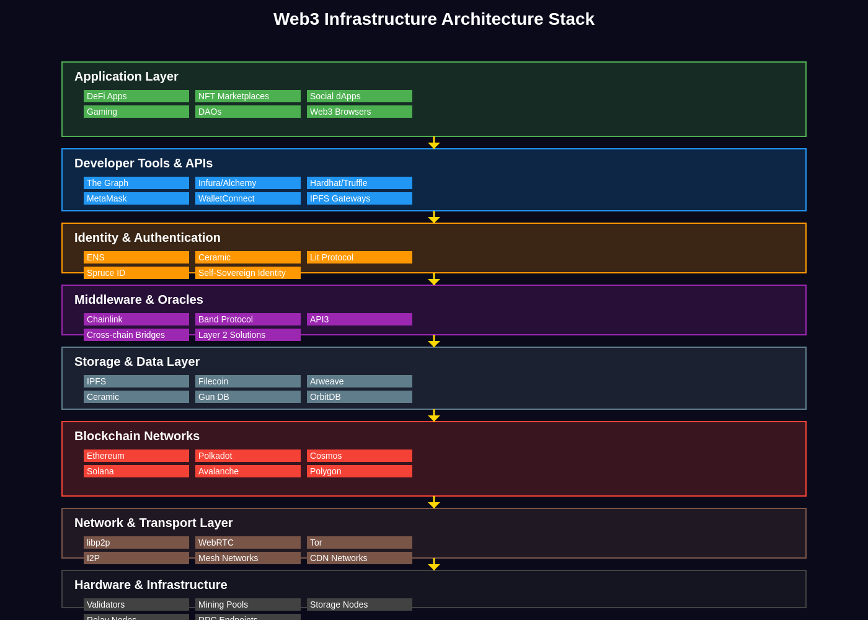This screenshot has width=868, height=620.
Task: Click the Cross-chain Bridges chip
Action: pos(136,335)
